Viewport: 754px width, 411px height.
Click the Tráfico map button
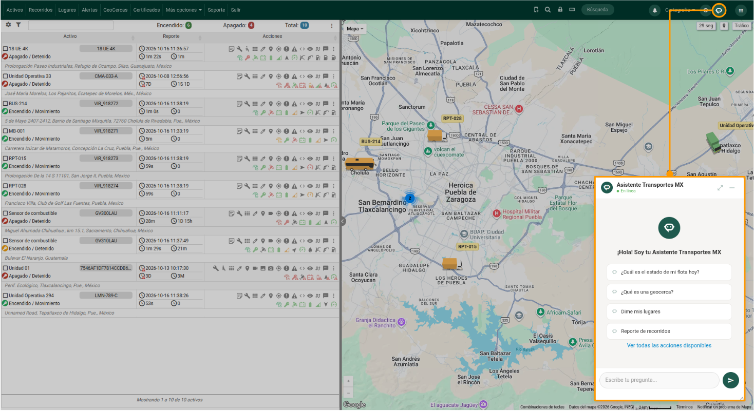[x=741, y=26]
